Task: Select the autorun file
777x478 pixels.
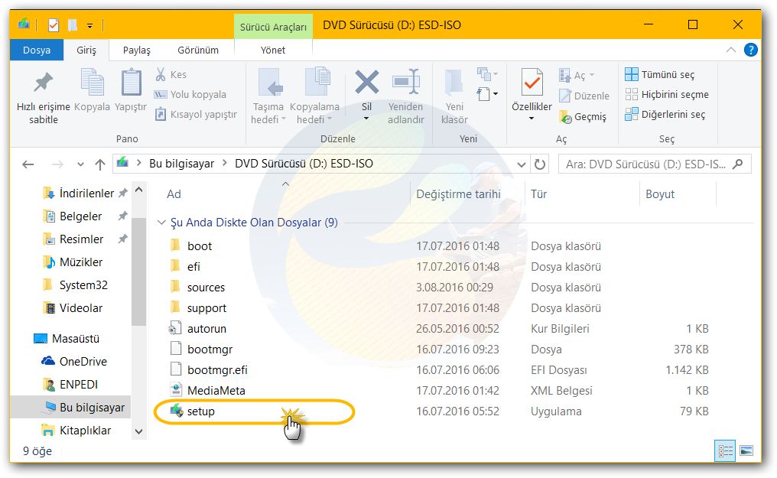Action: click(x=206, y=329)
